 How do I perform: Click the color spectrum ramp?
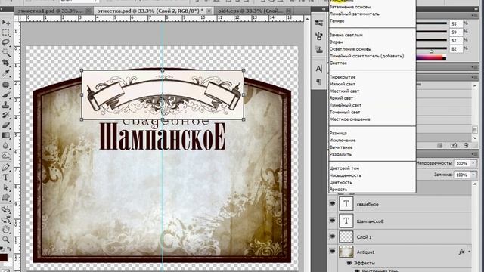click(431, 57)
